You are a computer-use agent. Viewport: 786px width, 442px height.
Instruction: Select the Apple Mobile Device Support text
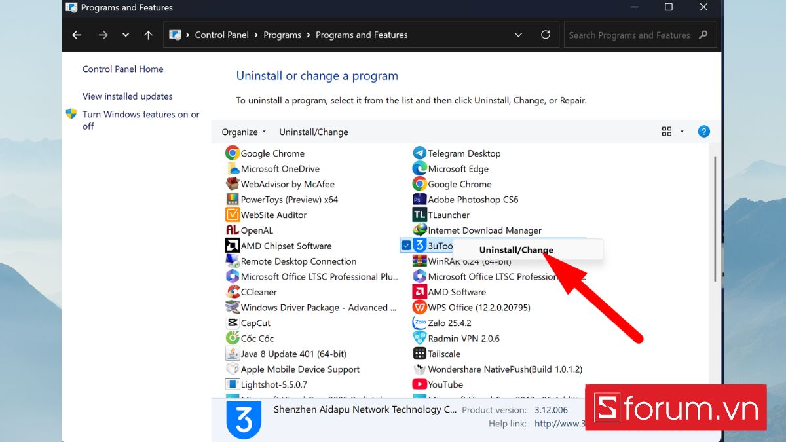(x=300, y=369)
